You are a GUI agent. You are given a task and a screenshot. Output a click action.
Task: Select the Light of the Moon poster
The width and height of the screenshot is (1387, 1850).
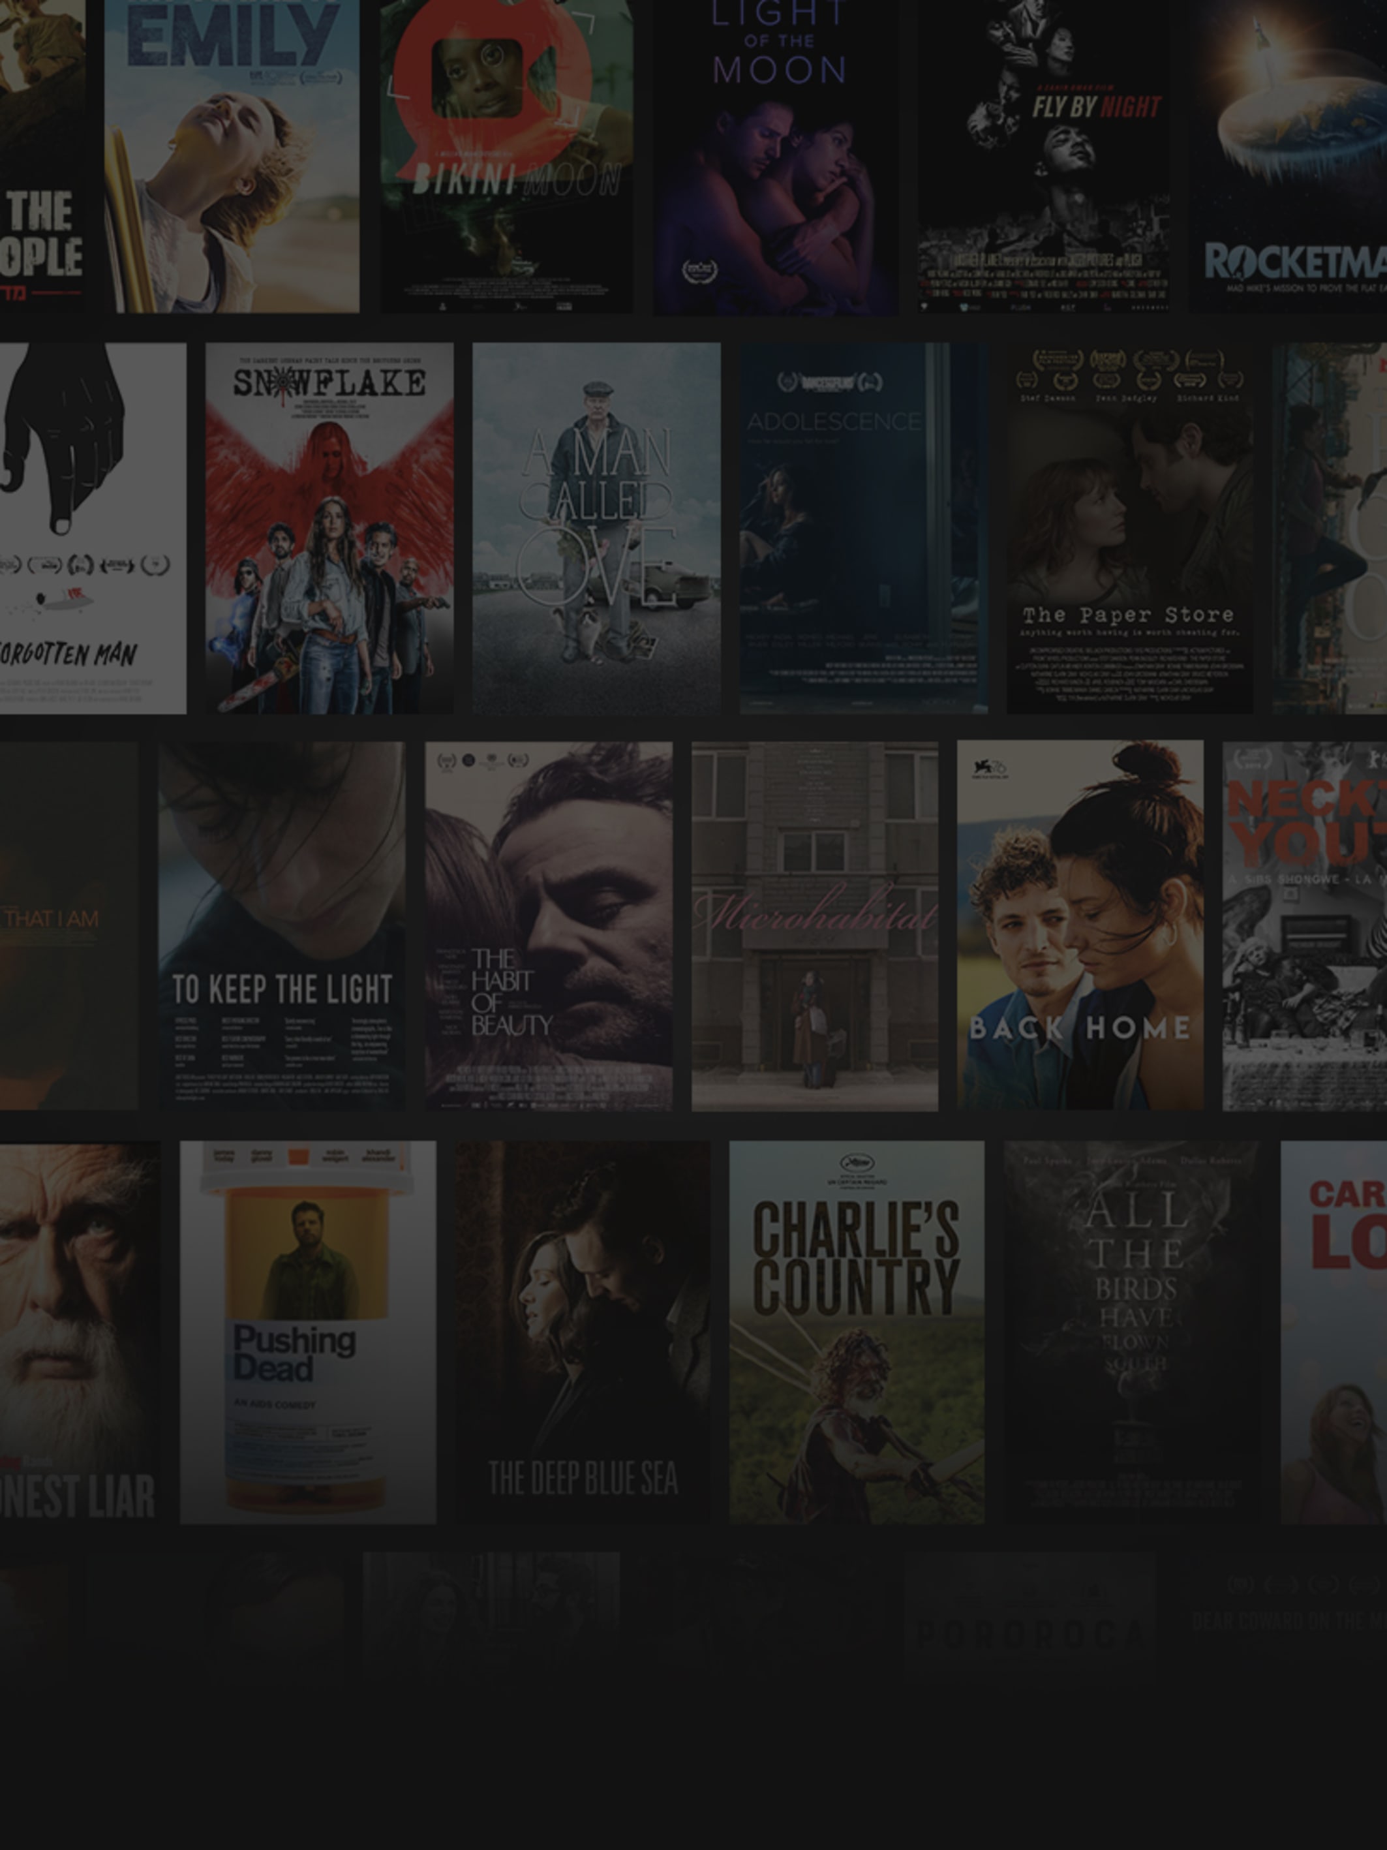coord(775,155)
